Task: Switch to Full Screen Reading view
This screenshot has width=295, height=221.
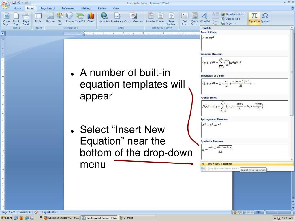Action: coord(239,212)
